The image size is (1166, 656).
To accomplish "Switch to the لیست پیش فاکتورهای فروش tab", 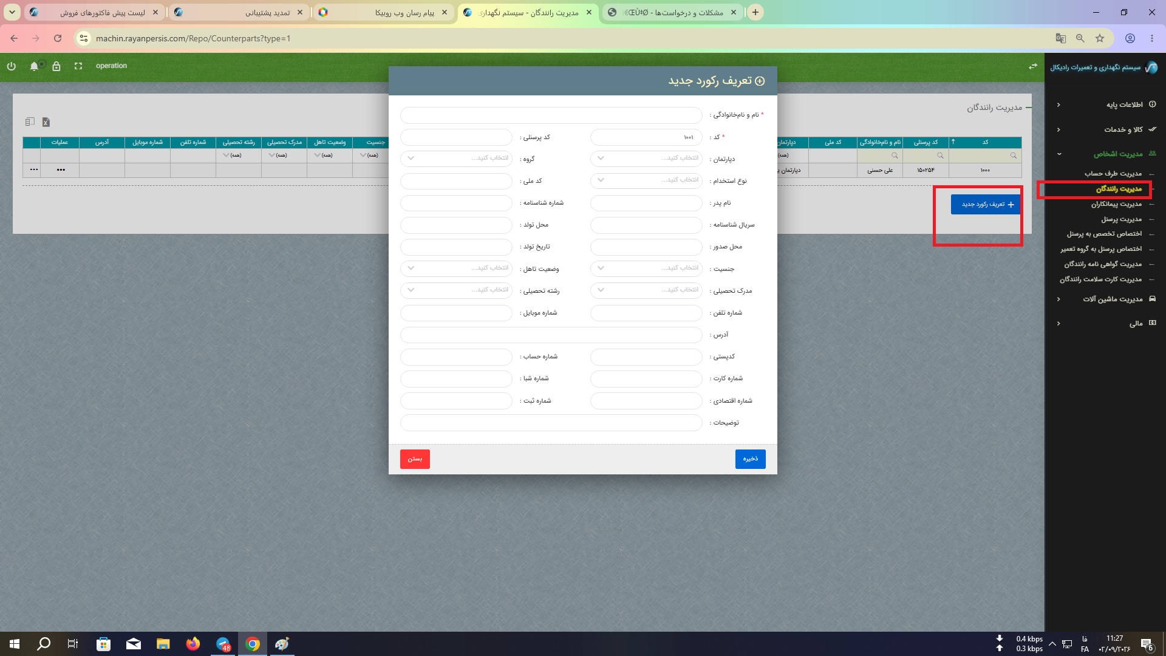I will (95, 12).
